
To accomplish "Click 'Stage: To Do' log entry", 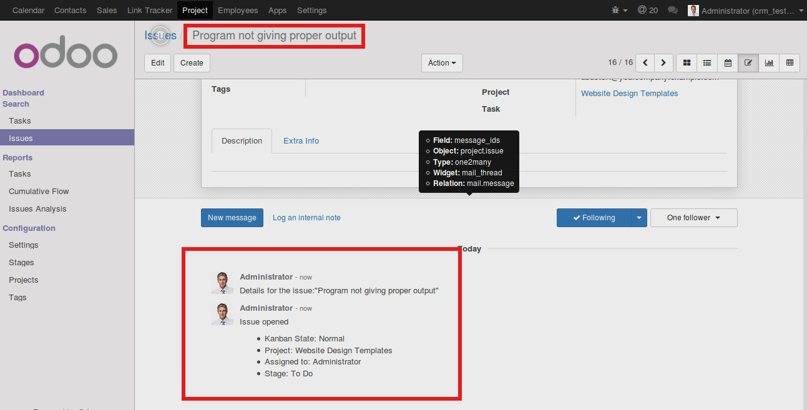I will 288,374.
